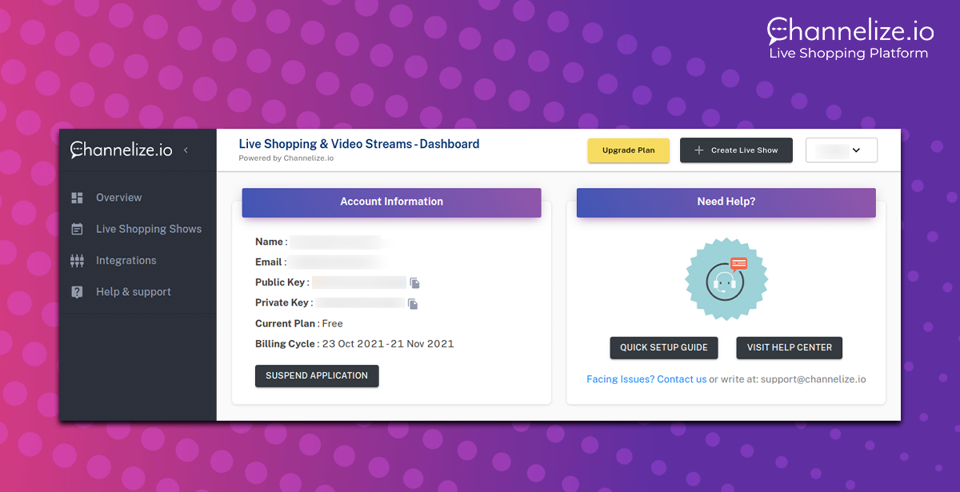Click the blurred Public Key field
The width and height of the screenshot is (960, 492).
tap(359, 282)
